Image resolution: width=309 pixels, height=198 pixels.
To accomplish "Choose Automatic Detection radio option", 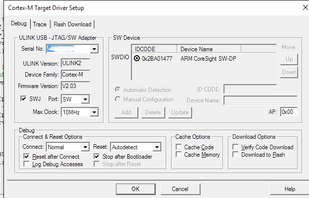I will [117, 90].
